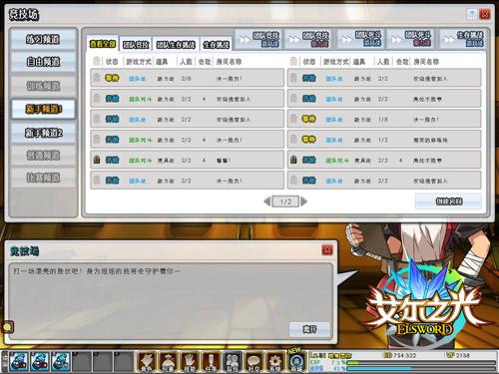Viewport: 499px width, 374px height.
Task: Open the 背包 inventory bag icon
Action: pyautogui.click(x=169, y=362)
